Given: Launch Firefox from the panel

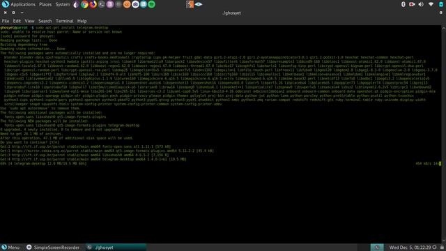Looking at the screenshot, I should pos(93,4).
